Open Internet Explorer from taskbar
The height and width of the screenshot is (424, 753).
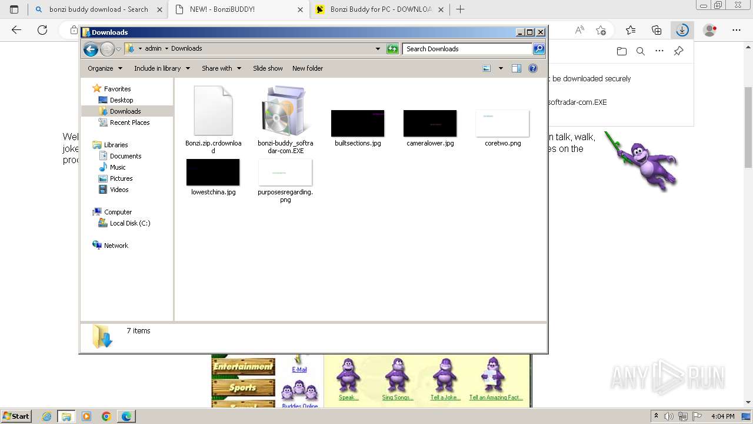pyautogui.click(x=46, y=416)
